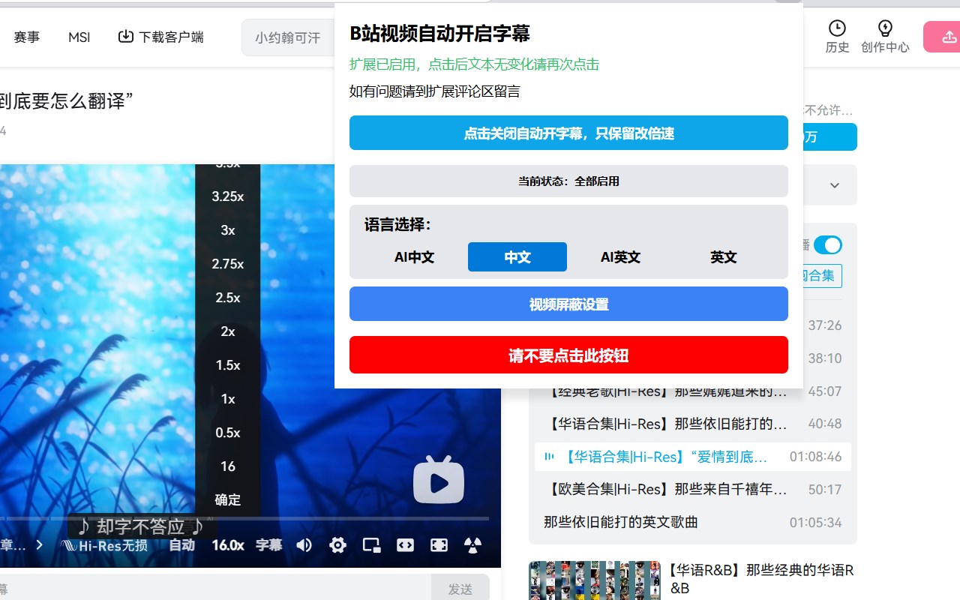Choose 2x playback speed
The height and width of the screenshot is (600, 960).
(x=228, y=331)
